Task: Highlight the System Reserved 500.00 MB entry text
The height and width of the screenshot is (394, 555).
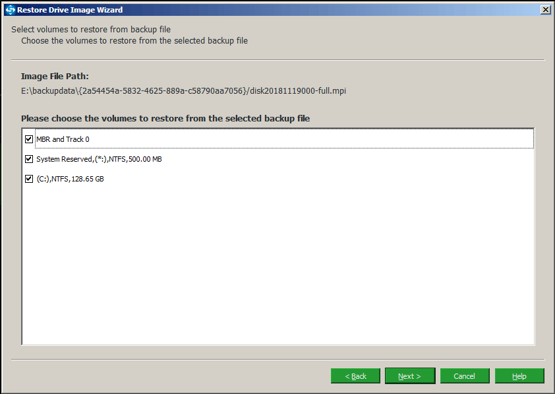Action: click(x=99, y=159)
